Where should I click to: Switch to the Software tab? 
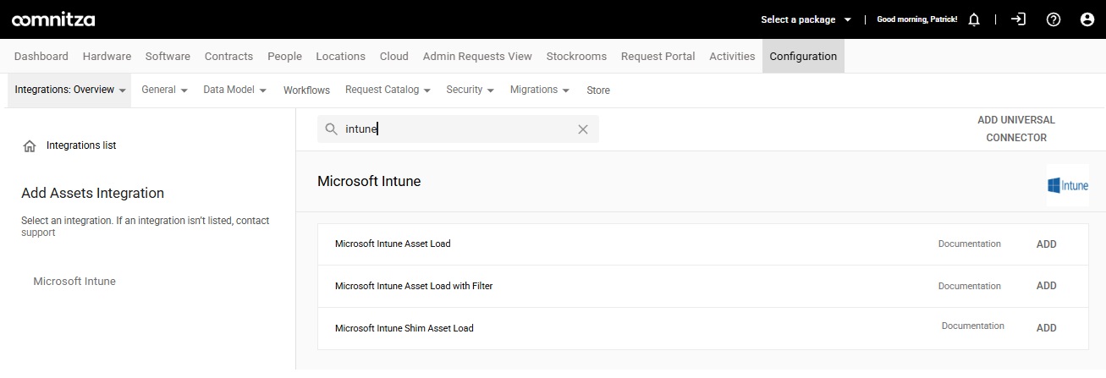pyautogui.click(x=168, y=57)
